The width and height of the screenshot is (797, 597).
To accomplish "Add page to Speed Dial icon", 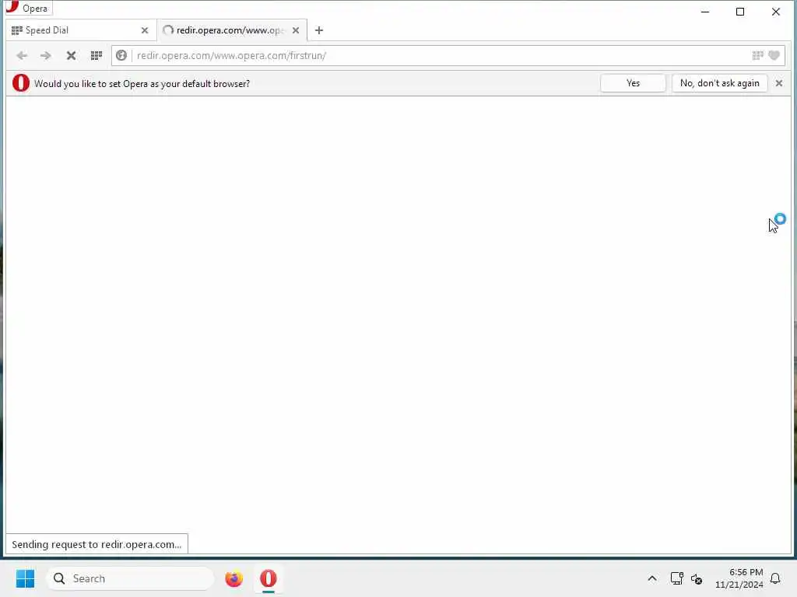I will (x=758, y=55).
